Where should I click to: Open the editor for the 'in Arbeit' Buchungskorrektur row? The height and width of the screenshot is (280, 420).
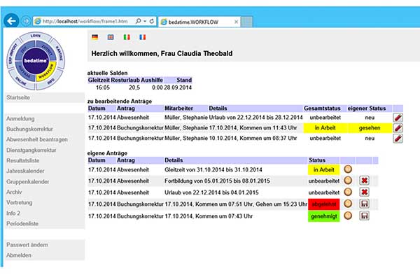(398, 128)
